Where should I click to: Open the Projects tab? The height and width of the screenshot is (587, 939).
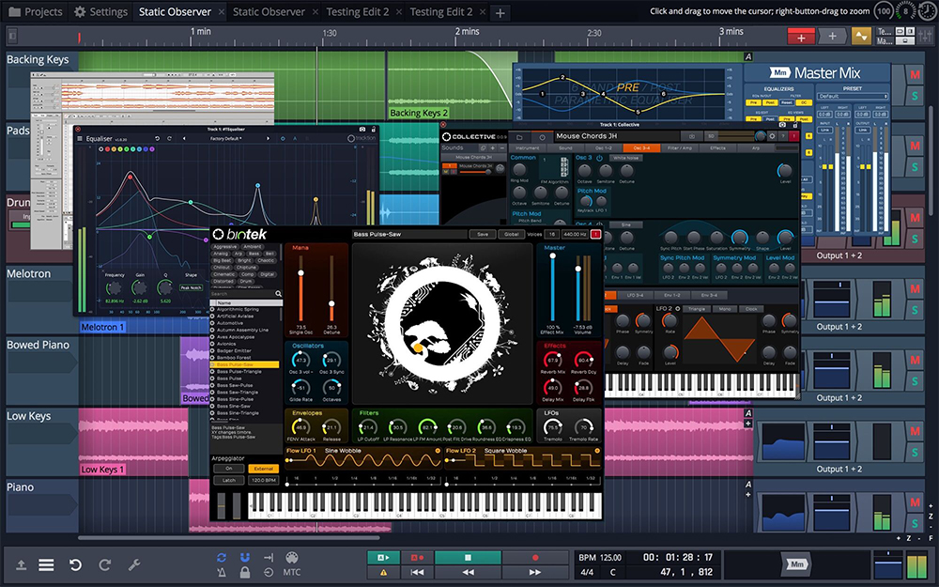coord(36,11)
